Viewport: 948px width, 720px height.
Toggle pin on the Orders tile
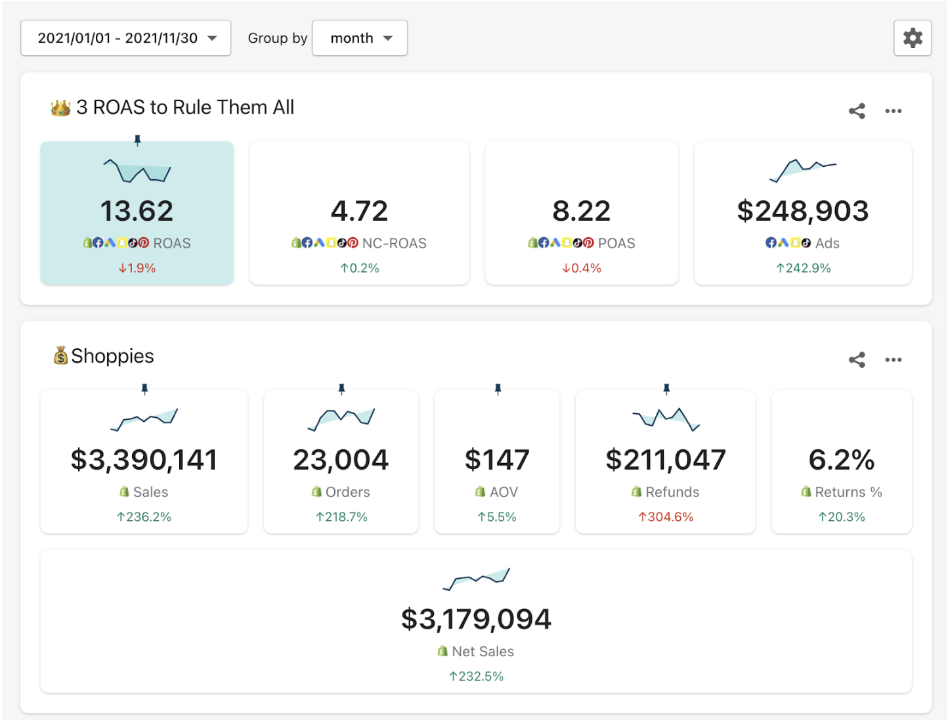(341, 389)
